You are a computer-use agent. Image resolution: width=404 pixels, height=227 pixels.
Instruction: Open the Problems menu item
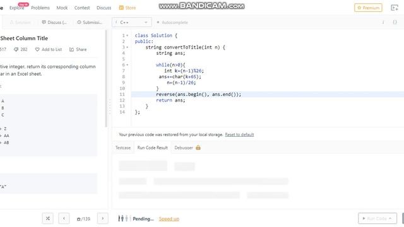tap(40, 8)
